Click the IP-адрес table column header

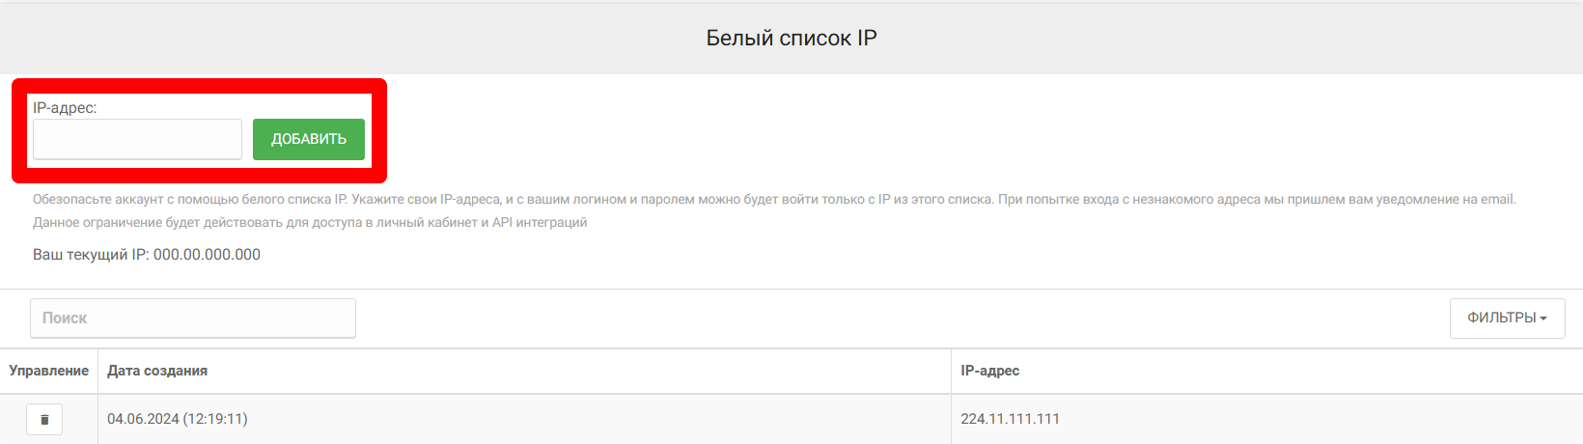pyautogui.click(x=990, y=371)
